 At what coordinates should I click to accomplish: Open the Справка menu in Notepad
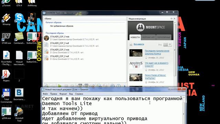click(x=79, y=94)
